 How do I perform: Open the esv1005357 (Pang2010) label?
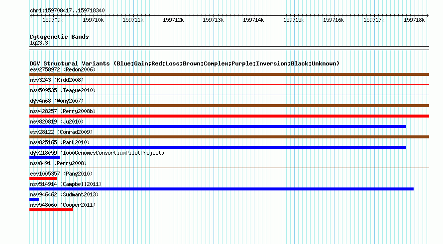point(61,174)
